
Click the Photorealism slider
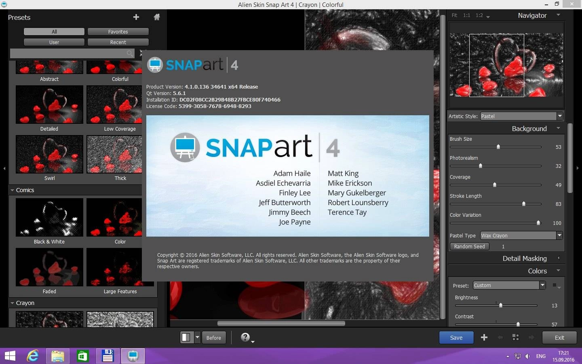pos(496,166)
